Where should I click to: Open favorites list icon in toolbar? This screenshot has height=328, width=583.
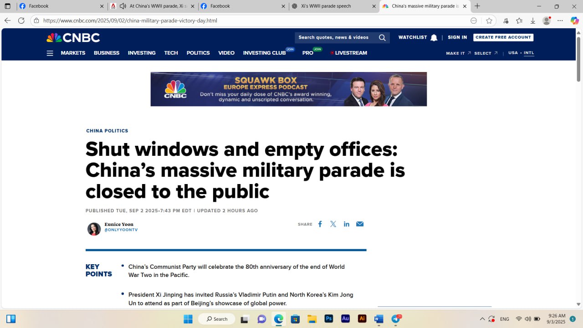519,20
